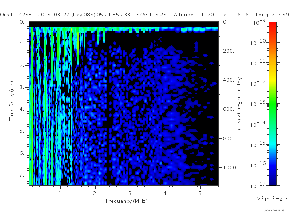
Task: Click the V² m⁻² Hz⁻¹ units label
Action: 272,199
